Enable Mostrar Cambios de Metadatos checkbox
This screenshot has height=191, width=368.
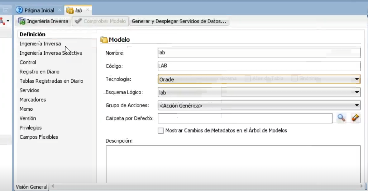(x=161, y=130)
